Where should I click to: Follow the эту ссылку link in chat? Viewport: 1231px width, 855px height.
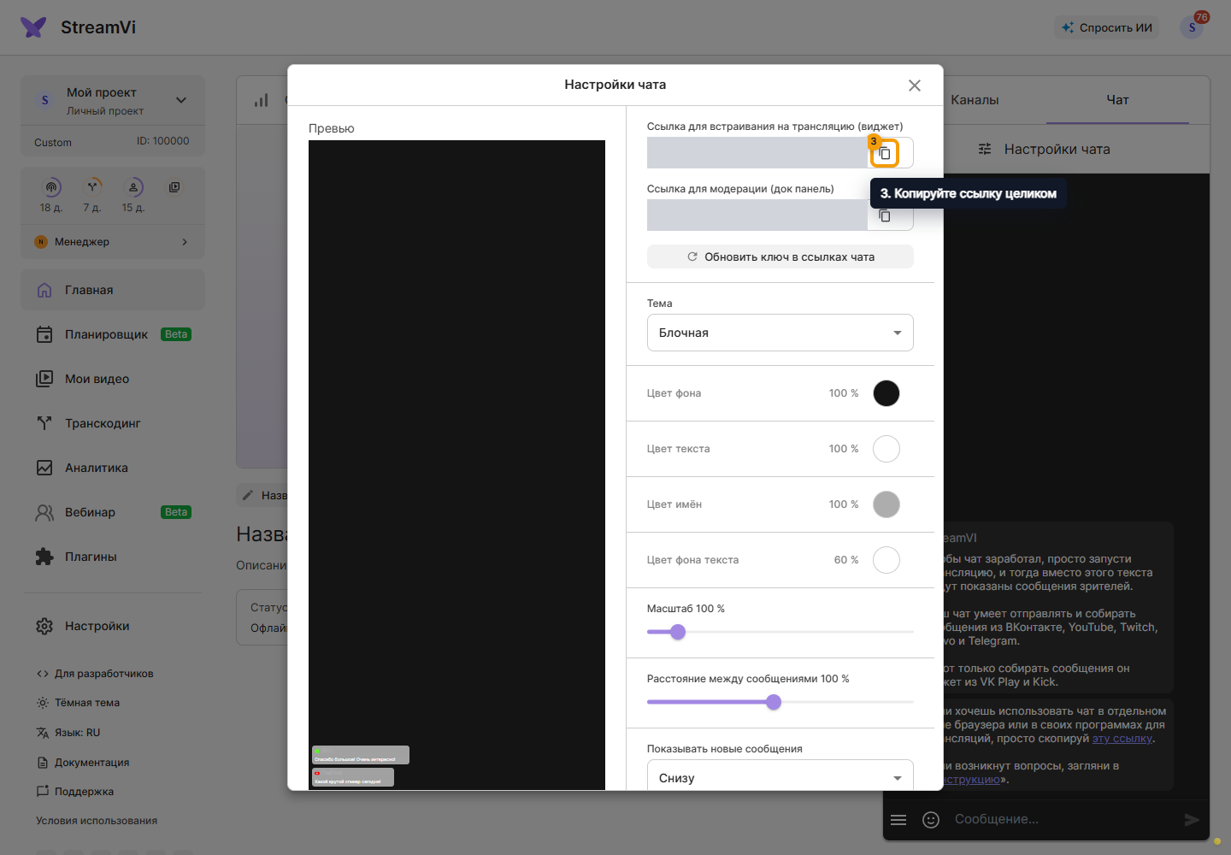tap(1122, 739)
